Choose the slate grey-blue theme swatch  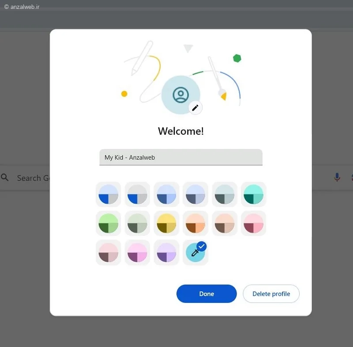(x=195, y=194)
